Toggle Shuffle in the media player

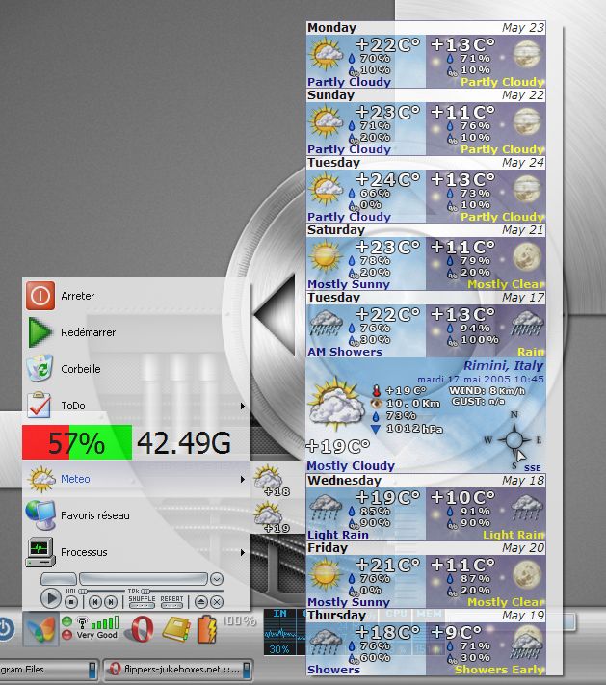[x=142, y=599]
